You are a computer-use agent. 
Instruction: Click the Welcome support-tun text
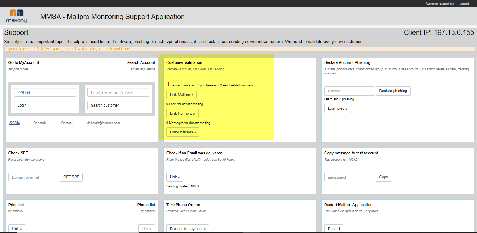[x=440, y=4]
